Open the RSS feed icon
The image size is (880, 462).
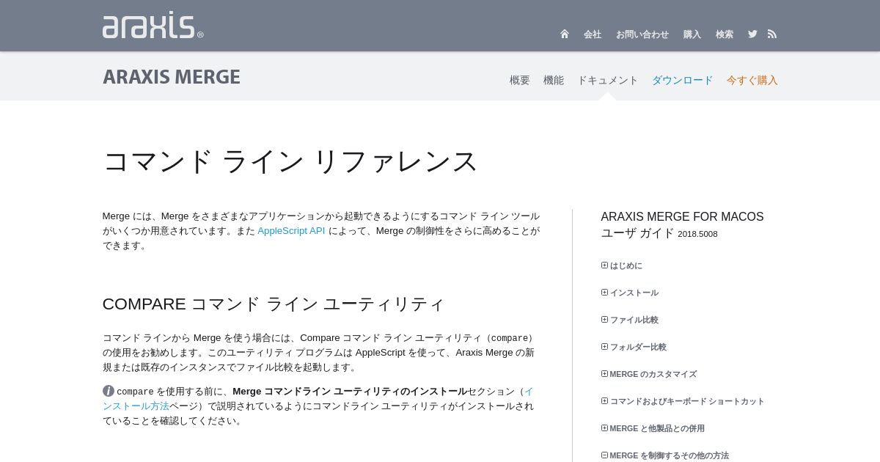pyautogui.click(x=772, y=34)
